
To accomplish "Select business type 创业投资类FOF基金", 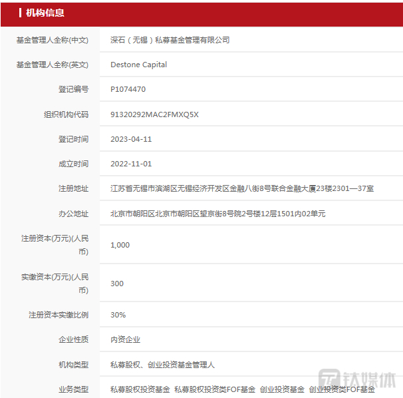I will [x=342, y=389].
